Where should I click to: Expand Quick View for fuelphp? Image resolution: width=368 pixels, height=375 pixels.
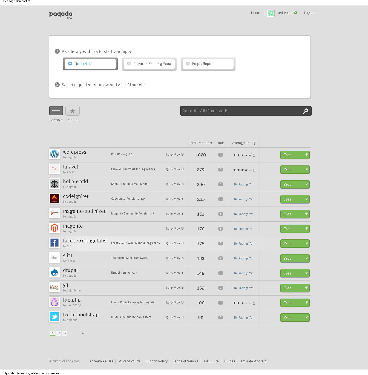175,303
